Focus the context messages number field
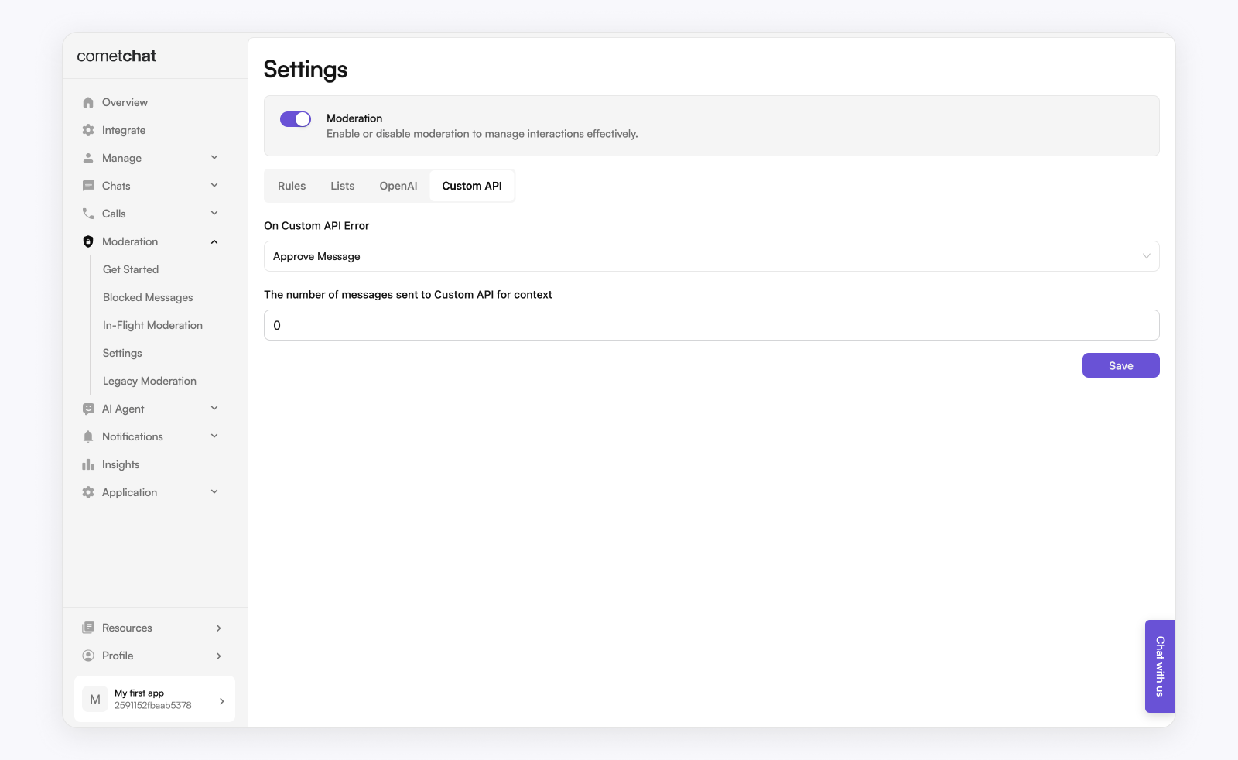The height and width of the screenshot is (760, 1238). pos(711,325)
